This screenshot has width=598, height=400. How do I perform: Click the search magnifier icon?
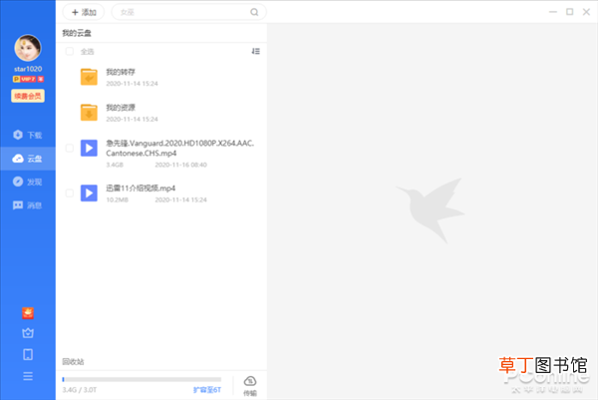254,12
